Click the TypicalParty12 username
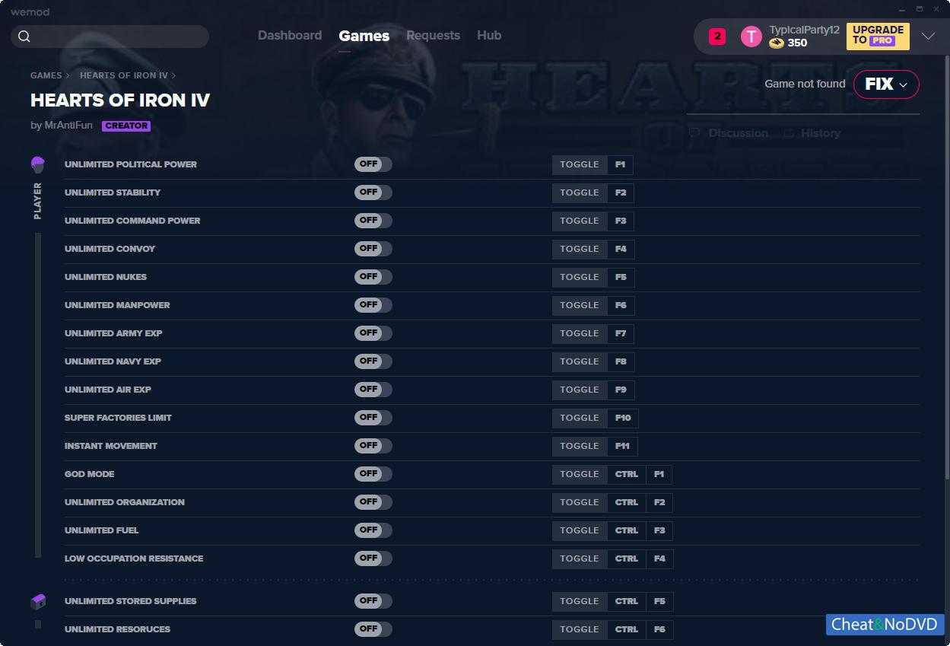Screen dimensions: 950x646 click(804, 30)
